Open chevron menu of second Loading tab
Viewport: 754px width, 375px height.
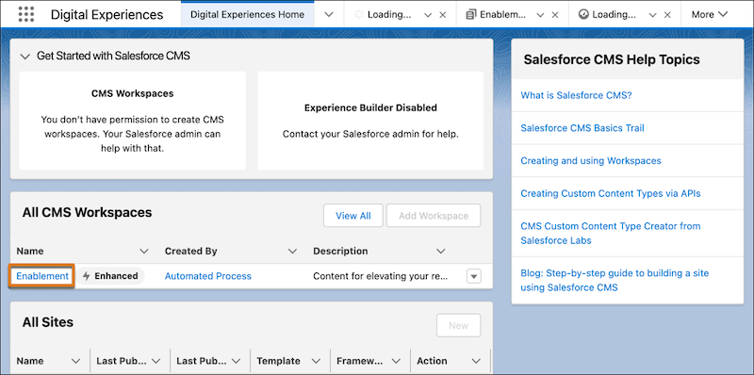click(x=652, y=15)
